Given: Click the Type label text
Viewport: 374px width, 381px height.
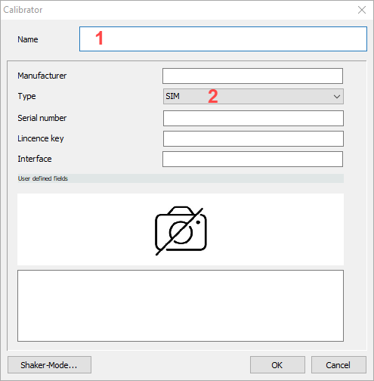Looking at the screenshot, I should pyautogui.click(x=26, y=96).
